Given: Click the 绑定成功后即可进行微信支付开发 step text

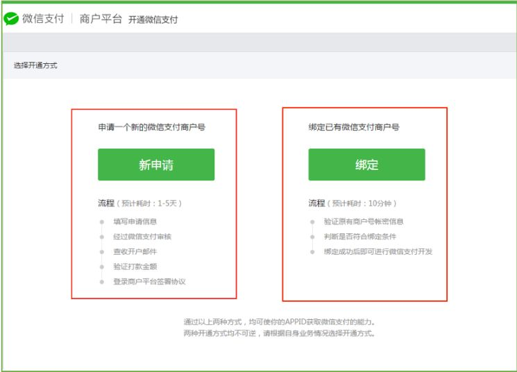Looking at the screenshot, I should point(378,252).
